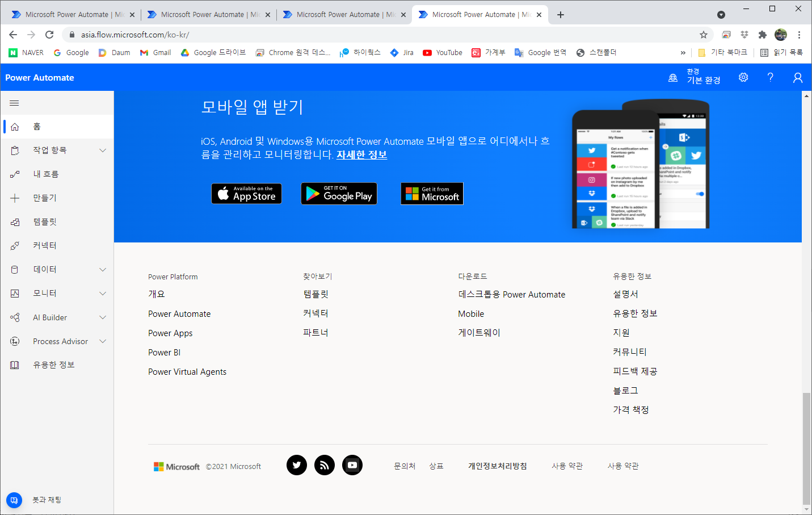
Task: Click the Get it from Microsoft badge
Action: click(432, 194)
